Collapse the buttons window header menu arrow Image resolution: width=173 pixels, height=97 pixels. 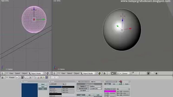click(7, 77)
